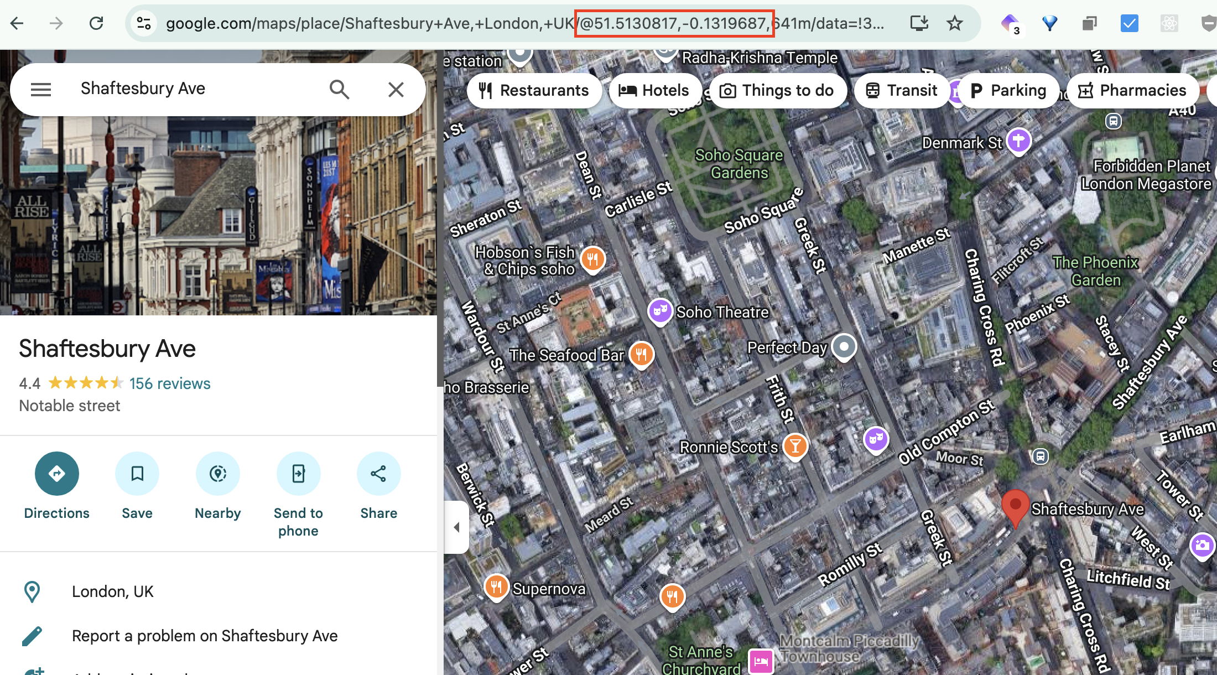The image size is (1217, 675).
Task: Filter map by Things to do
Action: (777, 90)
